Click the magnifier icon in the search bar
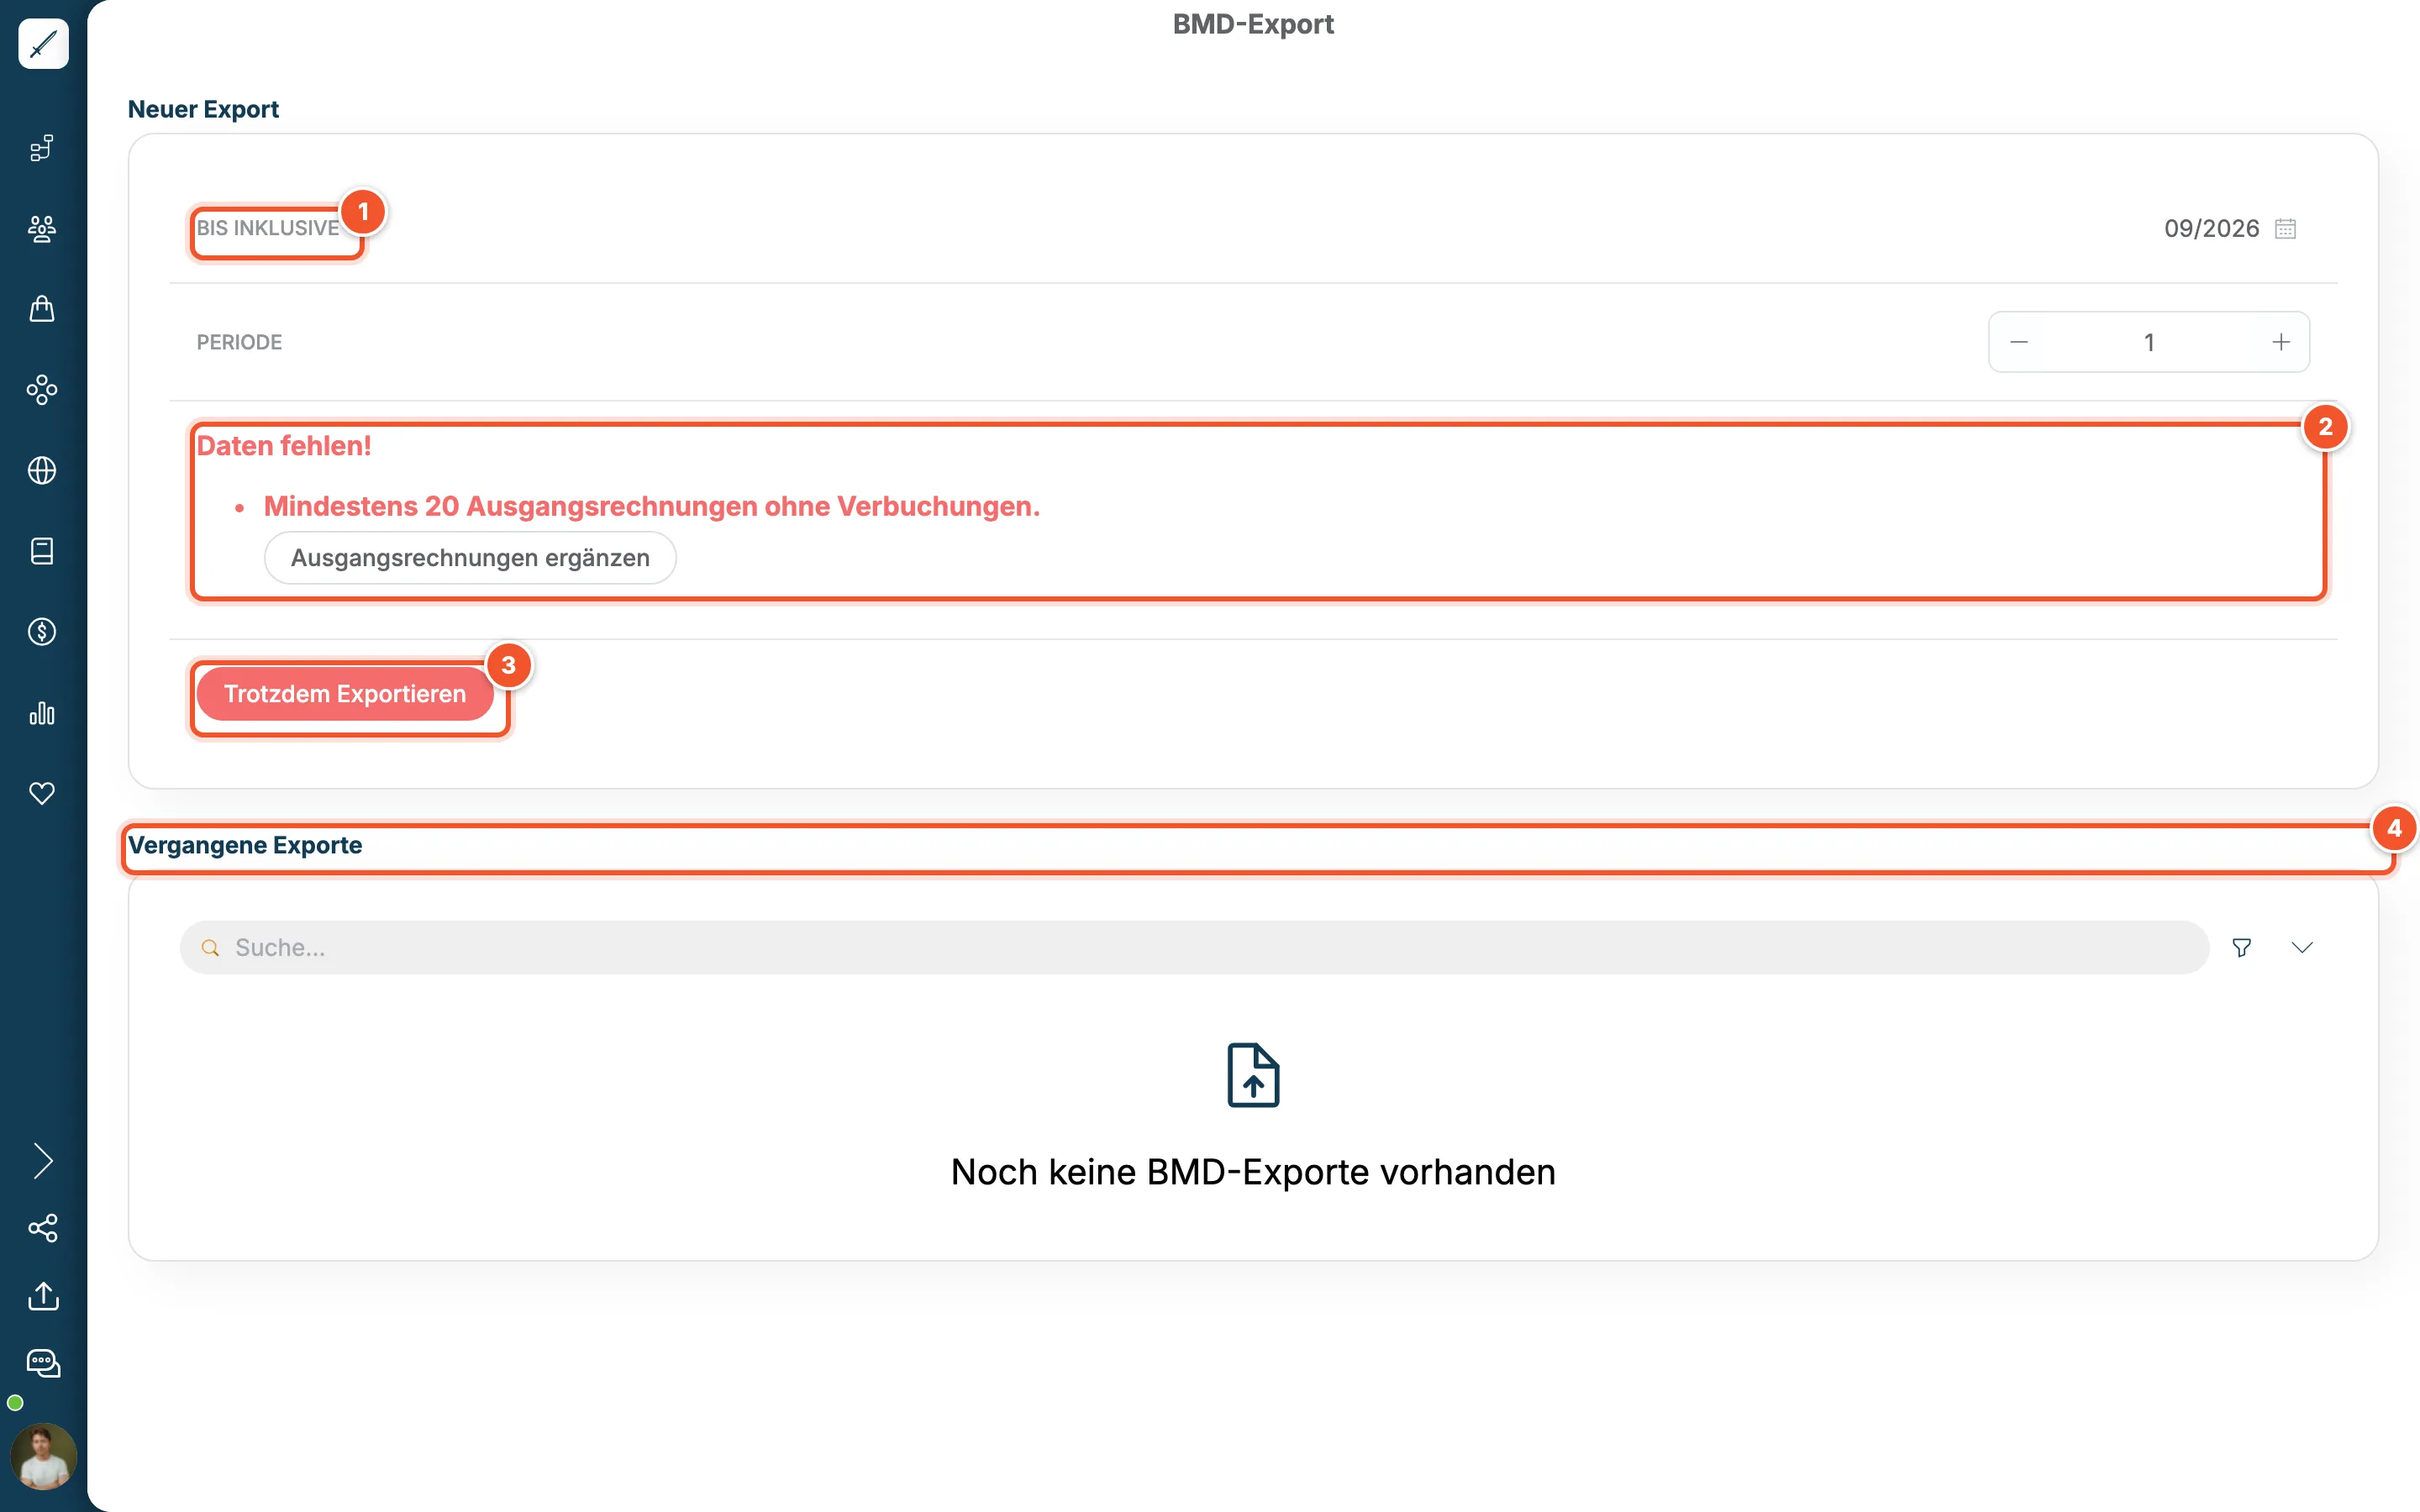 (x=210, y=948)
